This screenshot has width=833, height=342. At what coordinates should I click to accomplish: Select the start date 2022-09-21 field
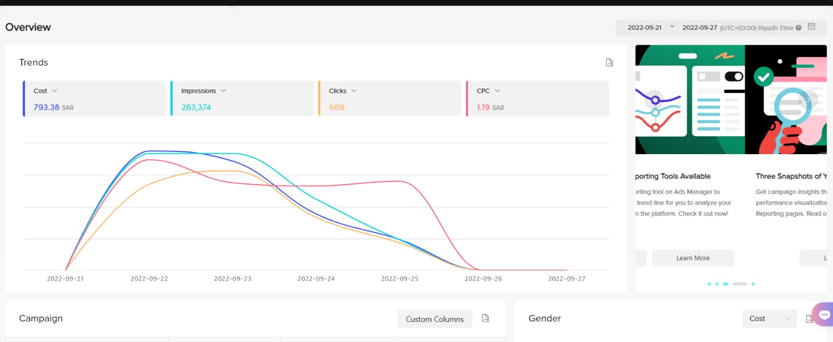tap(644, 28)
